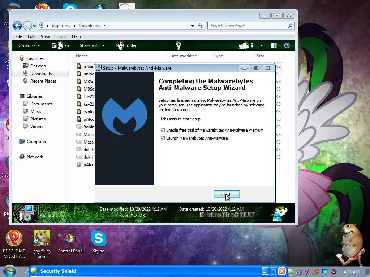The height and width of the screenshot is (277, 370).
Task: Click the blue monitor tray icon
Action: coord(325,272)
